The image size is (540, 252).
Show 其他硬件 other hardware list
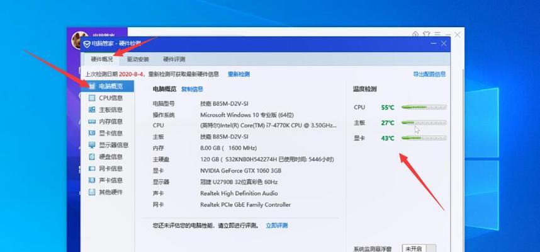tap(107, 192)
